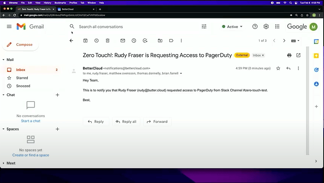The image size is (324, 183).
Task: Click the Reply button
Action: click(96, 122)
